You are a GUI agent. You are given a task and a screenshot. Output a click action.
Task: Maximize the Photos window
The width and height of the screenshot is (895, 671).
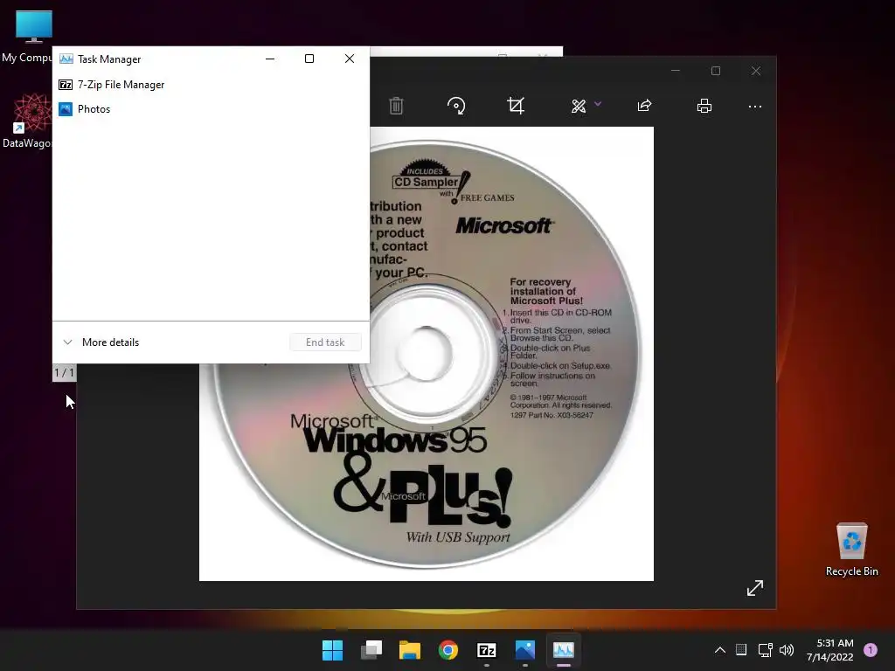pyautogui.click(x=716, y=71)
